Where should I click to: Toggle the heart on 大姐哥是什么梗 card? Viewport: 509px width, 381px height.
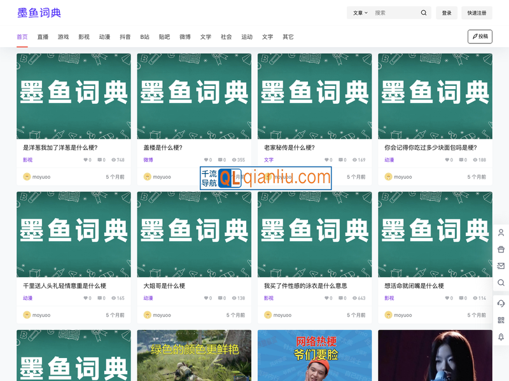(206, 297)
